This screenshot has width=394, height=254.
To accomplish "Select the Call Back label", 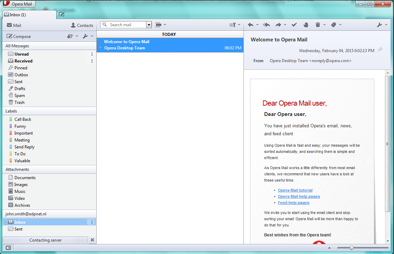I will click(x=49, y=119).
